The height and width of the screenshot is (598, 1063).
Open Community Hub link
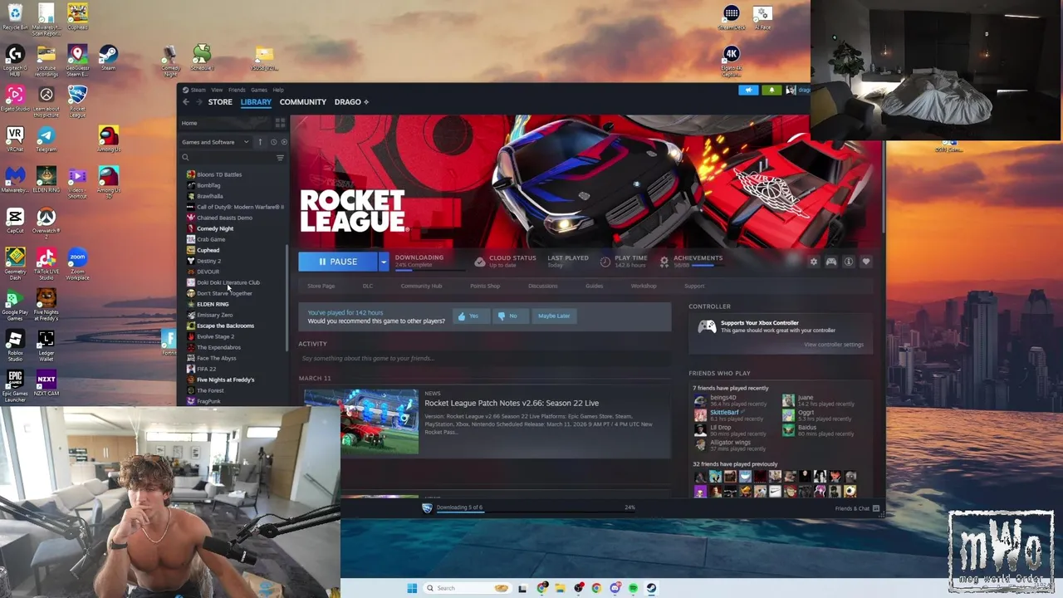click(421, 286)
